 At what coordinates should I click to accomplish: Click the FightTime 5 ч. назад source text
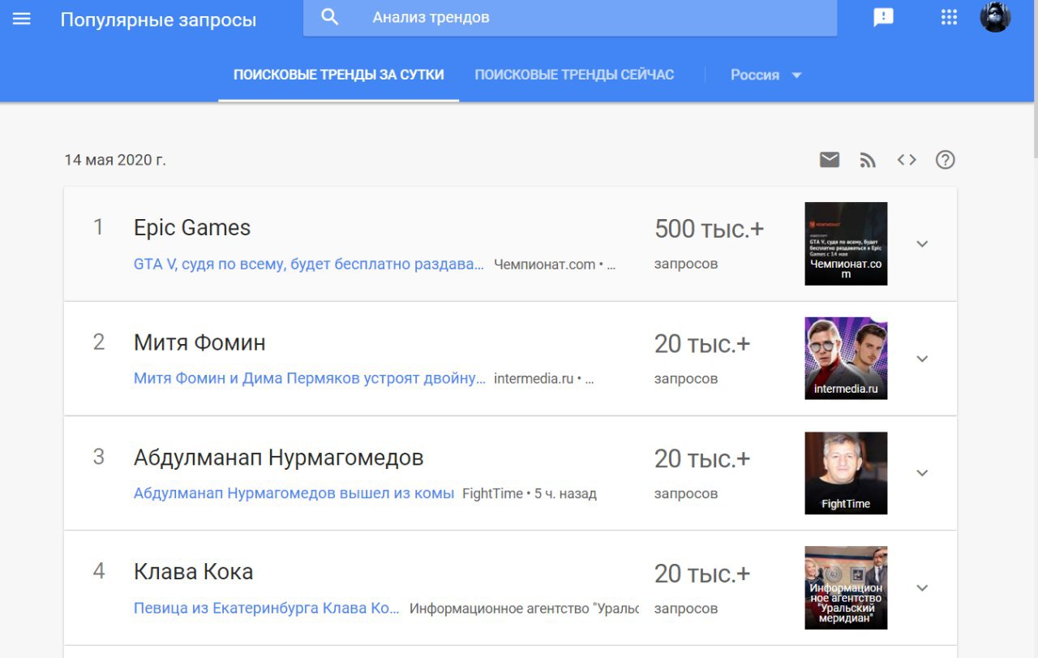pyautogui.click(x=530, y=493)
